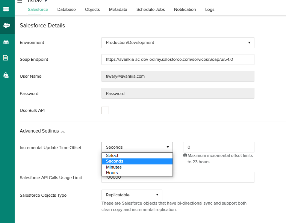This screenshot has width=286, height=223.
Task: Open the grouped blocks sidebar icon
Action: [6, 42]
